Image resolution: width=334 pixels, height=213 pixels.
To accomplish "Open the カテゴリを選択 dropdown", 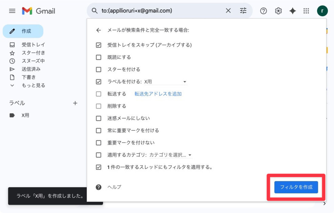I will pos(171,155).
